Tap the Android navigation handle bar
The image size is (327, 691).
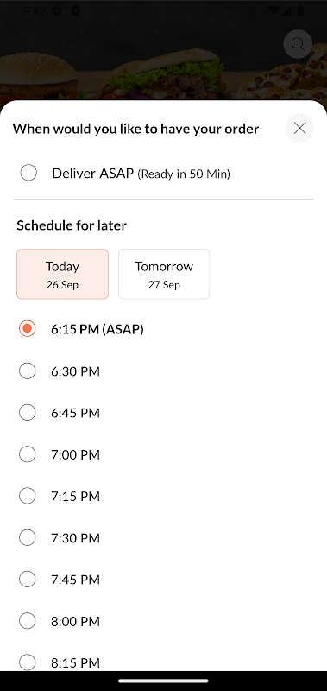click(163, 681)
